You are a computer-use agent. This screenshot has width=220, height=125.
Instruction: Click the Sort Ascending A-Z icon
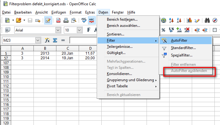[x=172, y=21]
